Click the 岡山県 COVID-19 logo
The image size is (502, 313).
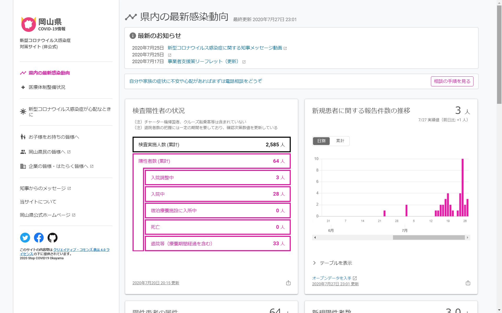[x=43, y=25]
